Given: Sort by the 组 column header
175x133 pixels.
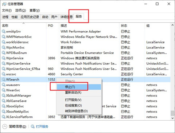Looking at the screenshot, I should pyautogui.click(x=158, y=26).
